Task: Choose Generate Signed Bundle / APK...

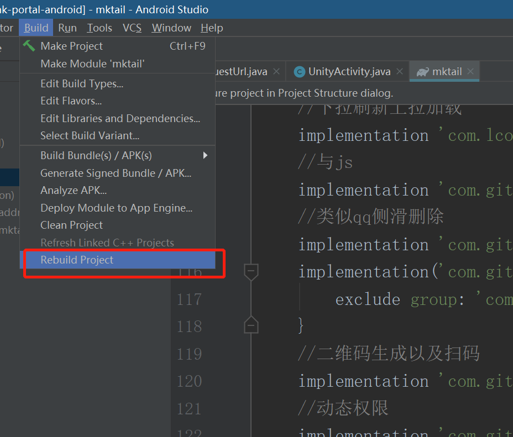Action: (x=117, y=173)
